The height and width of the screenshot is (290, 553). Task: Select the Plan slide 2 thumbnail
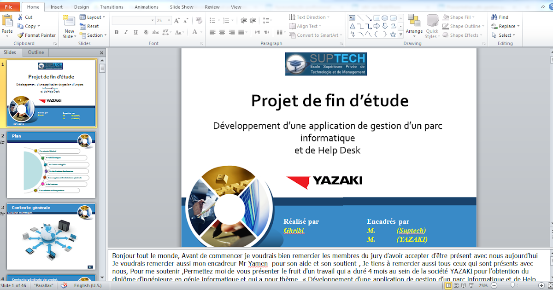51,165
